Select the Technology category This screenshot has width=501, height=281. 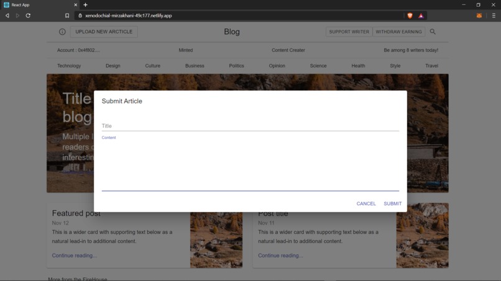pyautogui.click(x=69, y=66)
